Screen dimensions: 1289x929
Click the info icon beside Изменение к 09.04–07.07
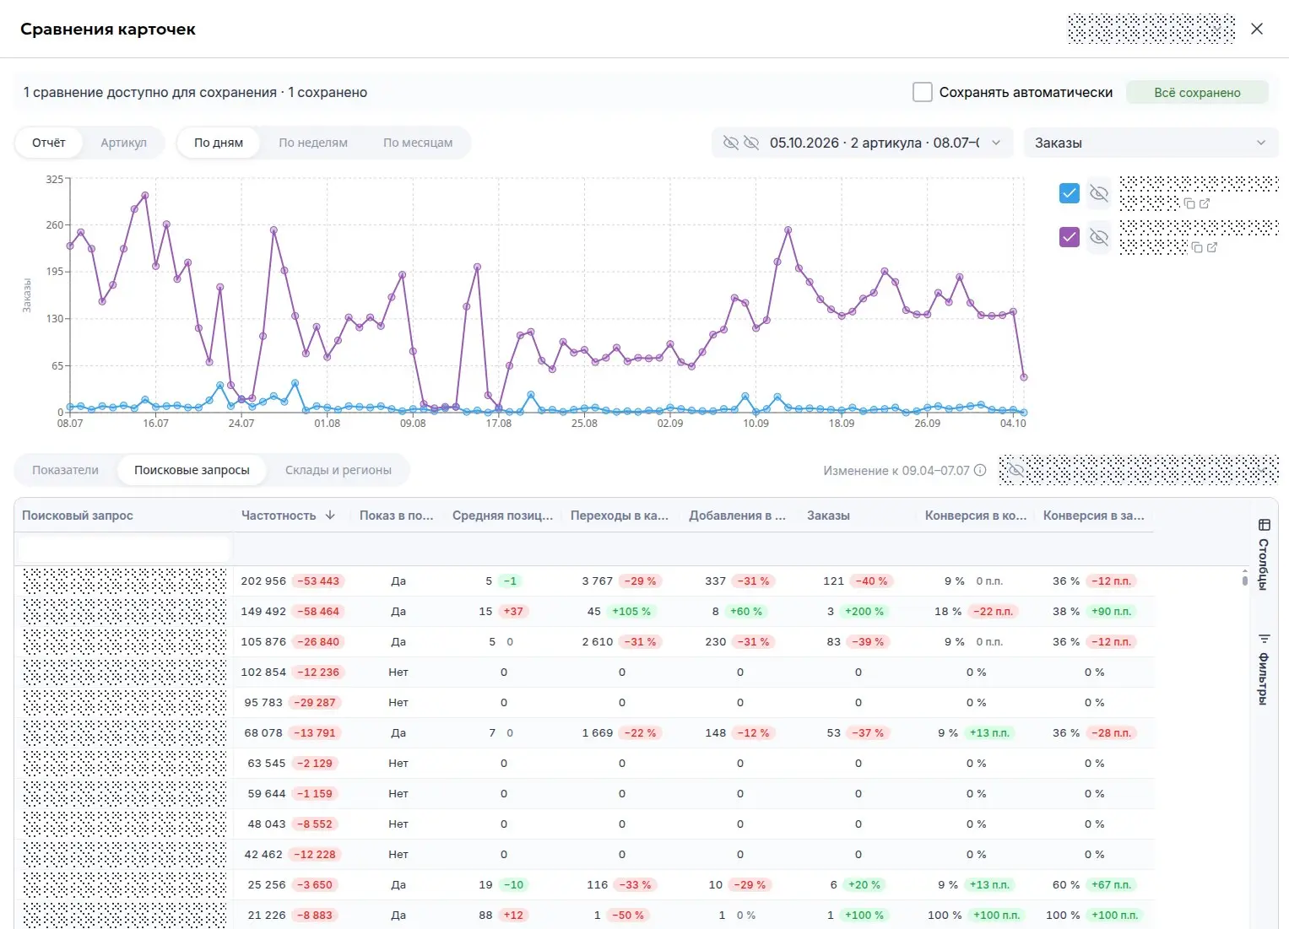980,470
